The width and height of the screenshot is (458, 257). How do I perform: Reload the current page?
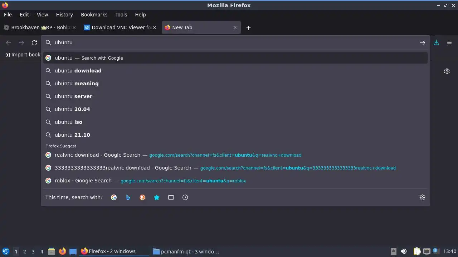(x=34, y=43)
